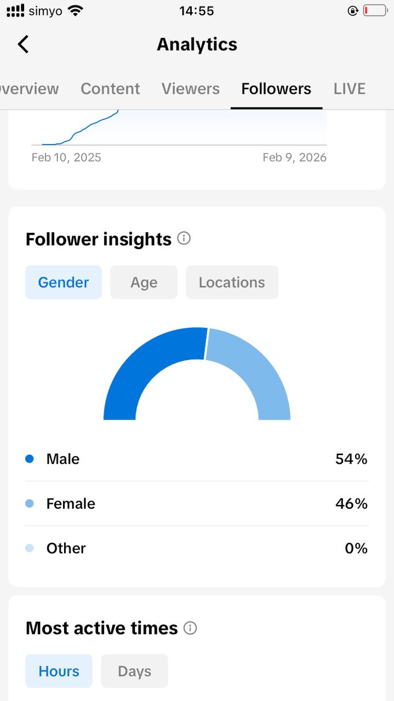Open the LIVE analytics tab
394x701 pixels.
coord(350,89)
